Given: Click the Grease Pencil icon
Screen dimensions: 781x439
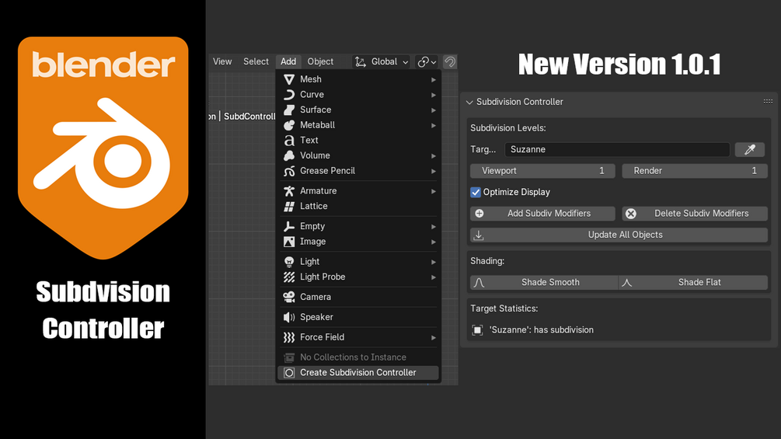Looking at the screenshot, I should click(x=289, y=171).
